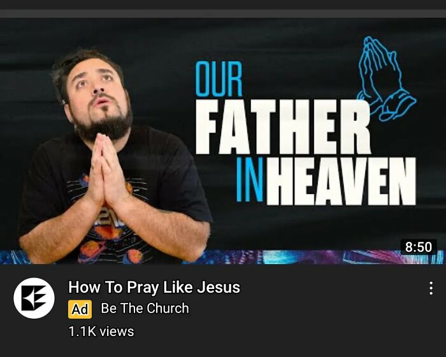
Task: Visit the Be The Church channel name
Action: click(x=145, y=309)
